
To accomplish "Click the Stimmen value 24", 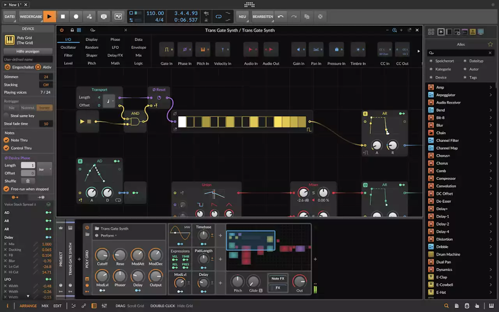I will pyautogui.click(x=46, y=77).
